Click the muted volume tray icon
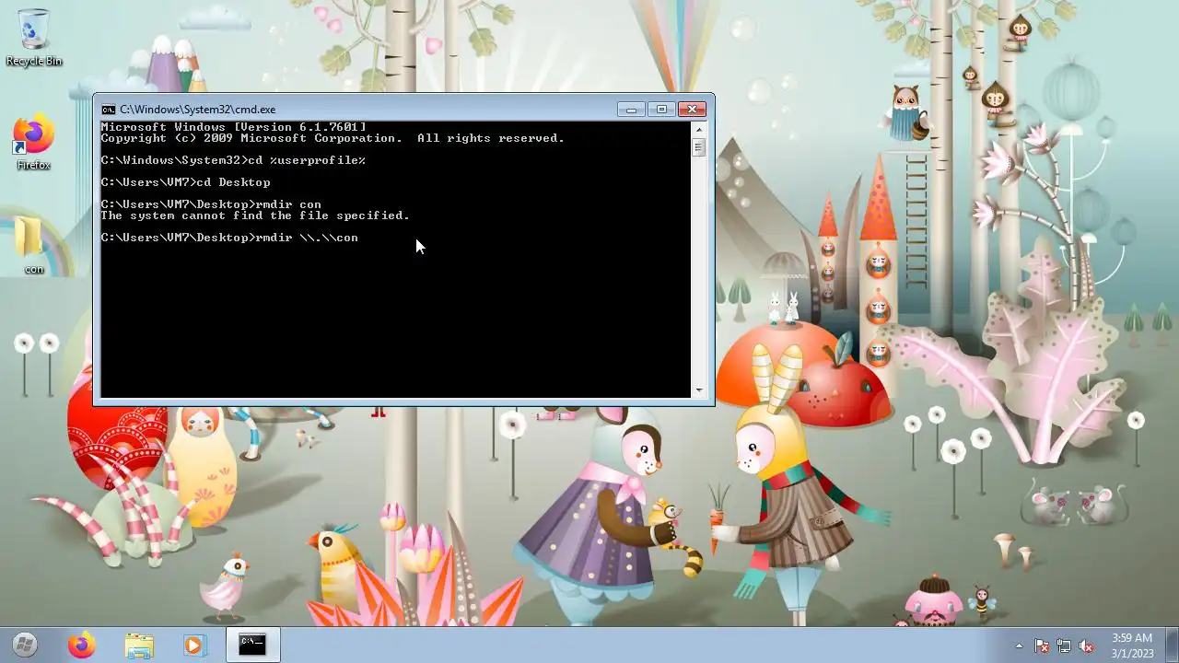Screen dimensions: 1179x663 point(1086,646)
